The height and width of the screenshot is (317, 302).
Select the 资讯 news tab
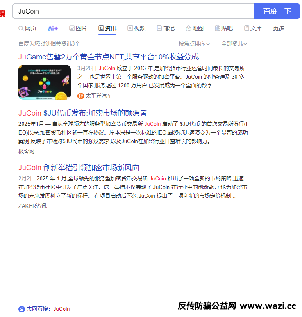(107, 28)
